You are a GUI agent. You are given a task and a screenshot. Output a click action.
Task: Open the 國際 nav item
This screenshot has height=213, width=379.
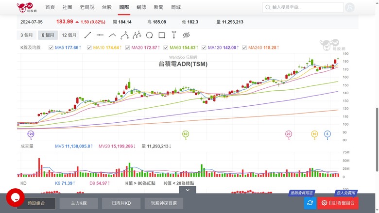(124, 7)
